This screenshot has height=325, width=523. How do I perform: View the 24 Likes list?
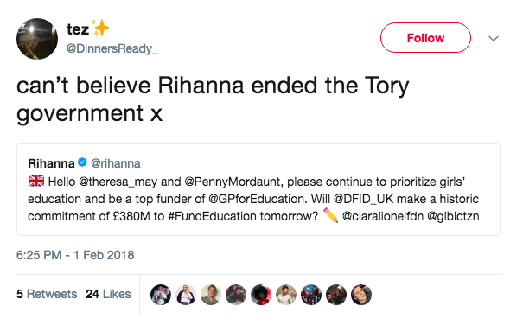[108, 294]
